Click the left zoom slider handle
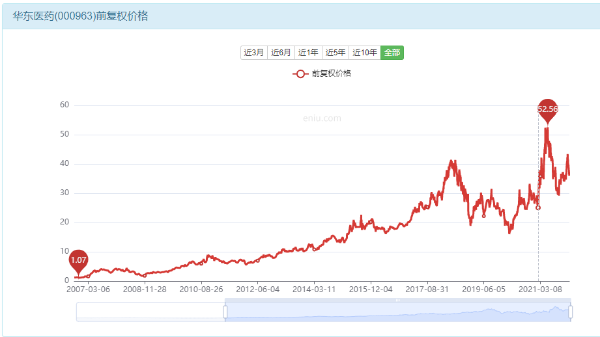This screenshot has width=600, height=337. coord(225,312)
